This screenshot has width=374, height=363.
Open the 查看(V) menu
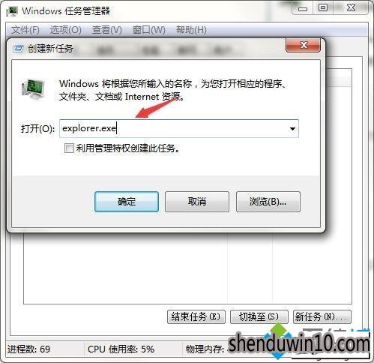point(107,30)
